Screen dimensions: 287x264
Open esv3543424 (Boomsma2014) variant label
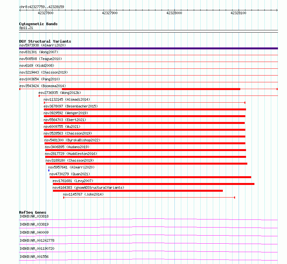point(43,86)
